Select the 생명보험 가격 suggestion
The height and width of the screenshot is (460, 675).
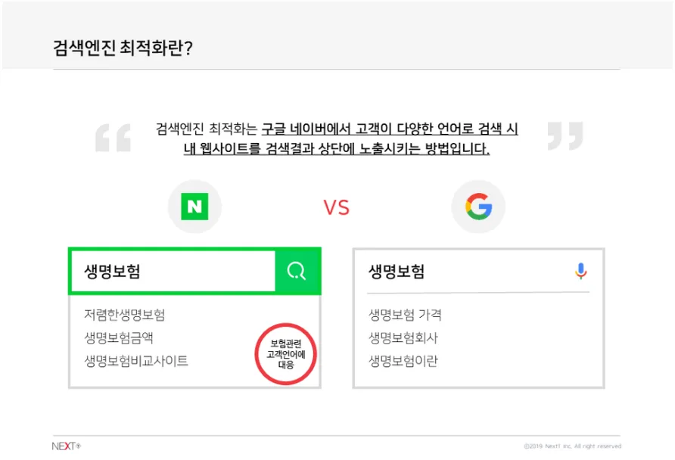pos(405,315)
